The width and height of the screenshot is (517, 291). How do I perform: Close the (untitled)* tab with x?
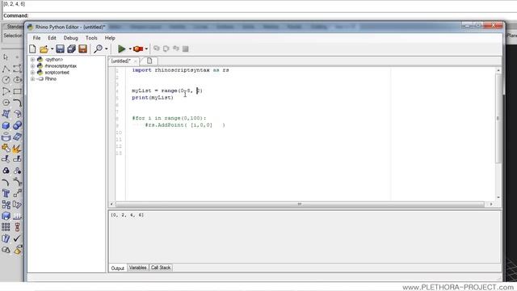click(136, 61)
